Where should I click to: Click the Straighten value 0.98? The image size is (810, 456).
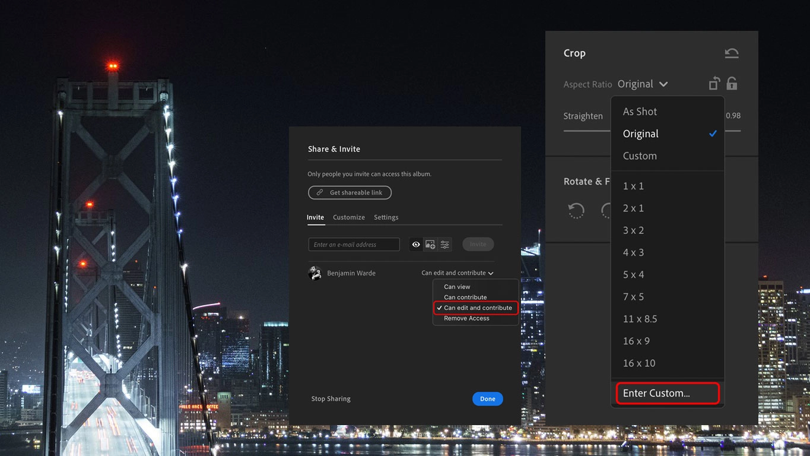point(733,116)
